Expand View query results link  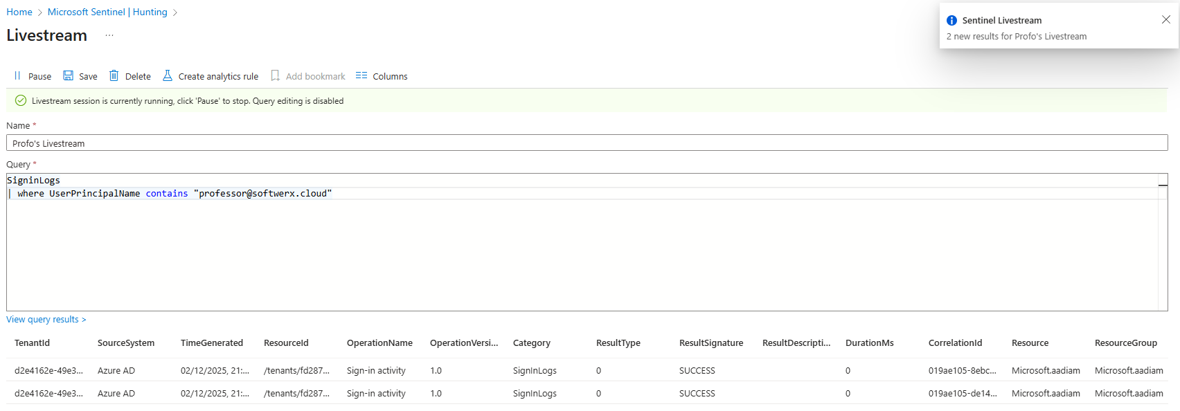click(x=46, y=320)
